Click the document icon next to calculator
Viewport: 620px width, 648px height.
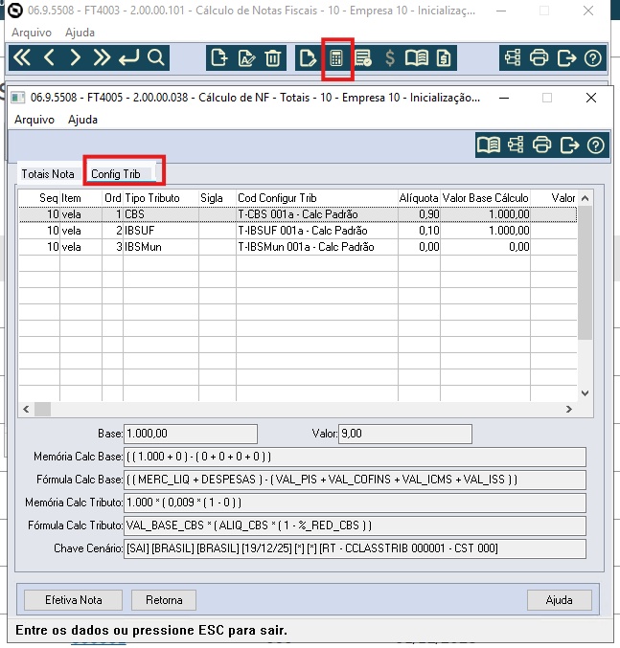click(x=308, y=57)
